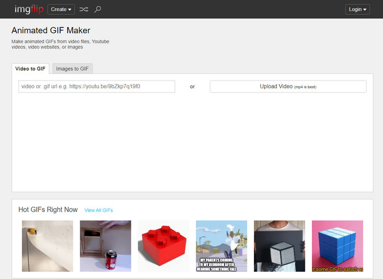Viewport: 383px width, 279px height.
Task: Expand the Login dropdown
Action: 357,9
